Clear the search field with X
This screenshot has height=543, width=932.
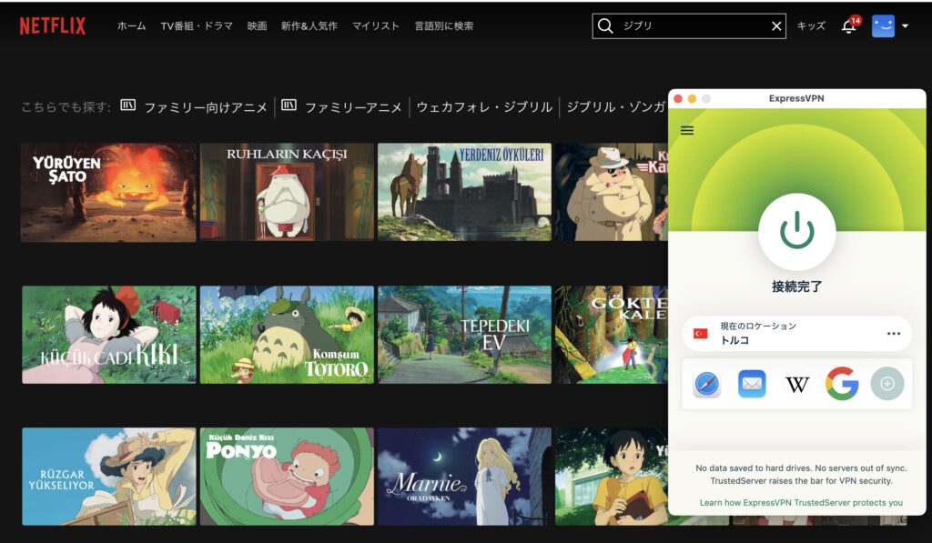pyautogui.click(x=776, y=26)
